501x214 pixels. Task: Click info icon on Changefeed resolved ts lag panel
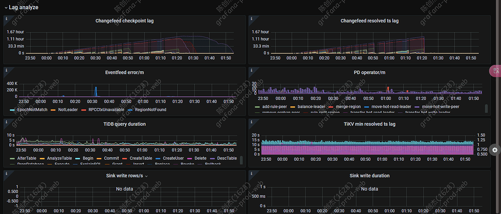[251, 19]
